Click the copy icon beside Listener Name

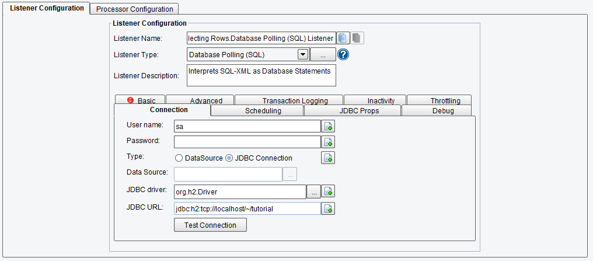pyautogui.click(x=343, y=38)
